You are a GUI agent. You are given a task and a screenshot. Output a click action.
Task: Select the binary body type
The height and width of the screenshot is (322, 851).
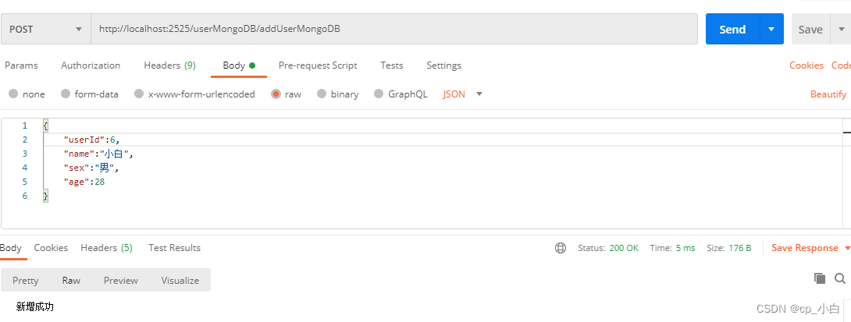point(337,94)
